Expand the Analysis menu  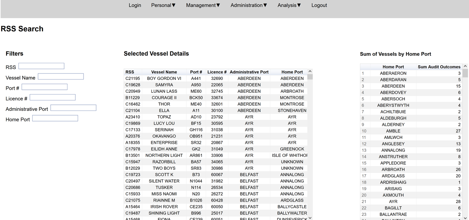coord(289,5)
